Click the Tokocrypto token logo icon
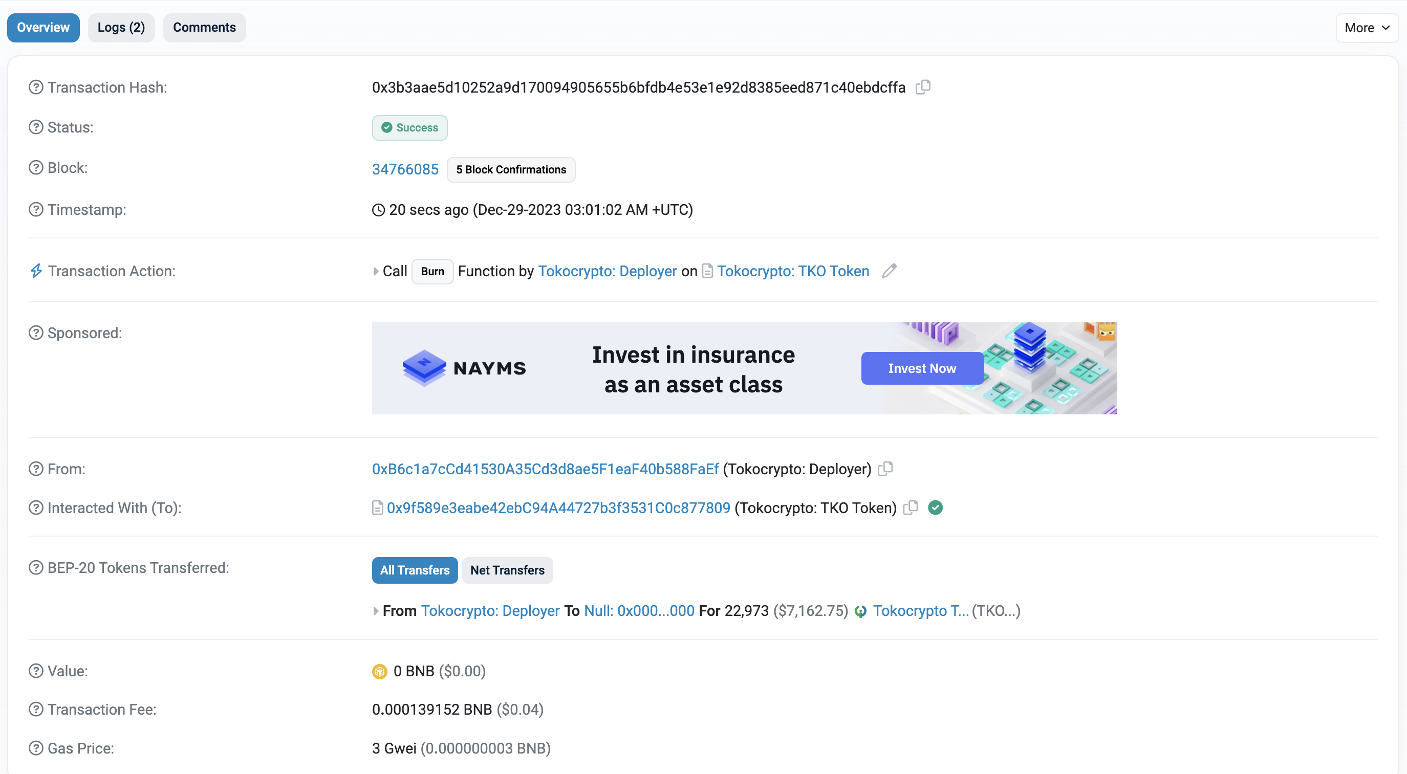Screen dimensions: 1407x774 pyautogui.click(x=861, y=611)
